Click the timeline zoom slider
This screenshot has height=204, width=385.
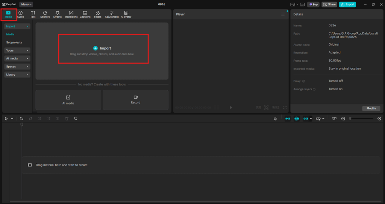361,119
